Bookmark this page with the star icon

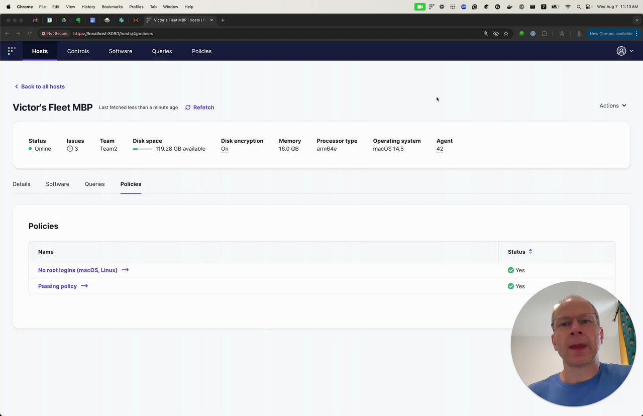[506, 34]
